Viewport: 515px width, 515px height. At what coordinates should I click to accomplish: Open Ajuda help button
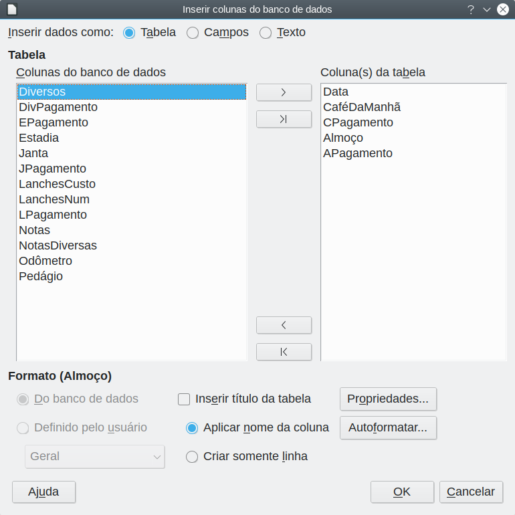pyautogui.click(x=43, y=492)
